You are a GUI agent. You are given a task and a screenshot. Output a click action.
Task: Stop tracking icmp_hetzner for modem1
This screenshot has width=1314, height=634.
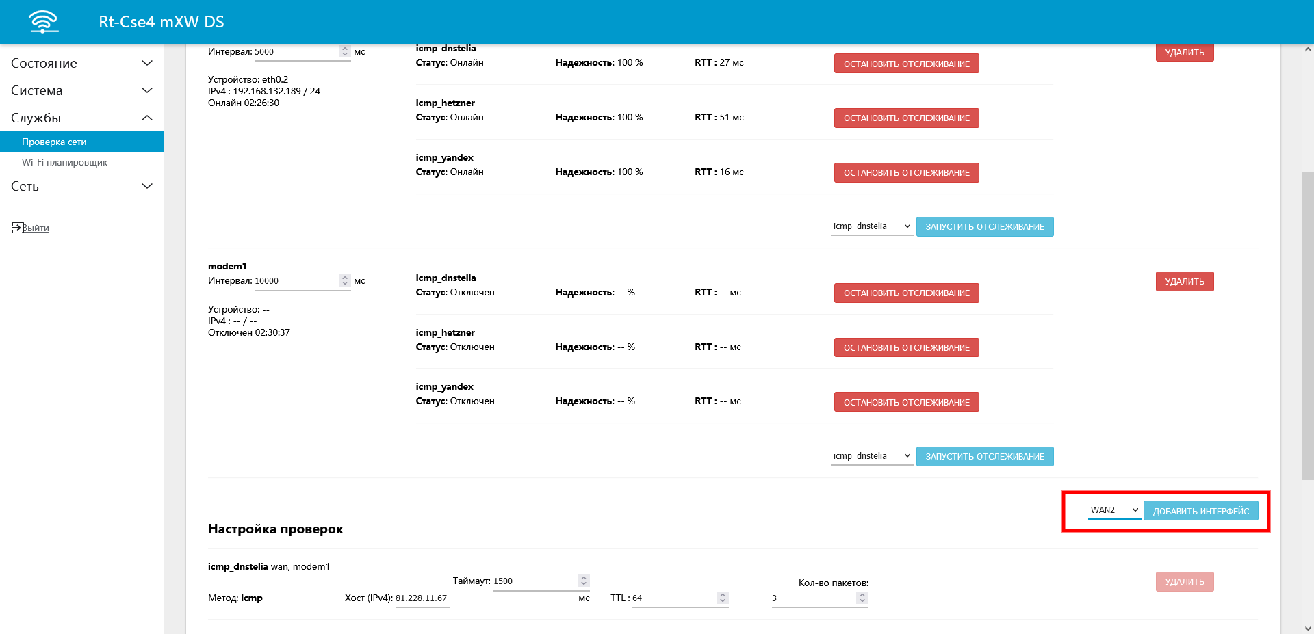click(906, 347)
